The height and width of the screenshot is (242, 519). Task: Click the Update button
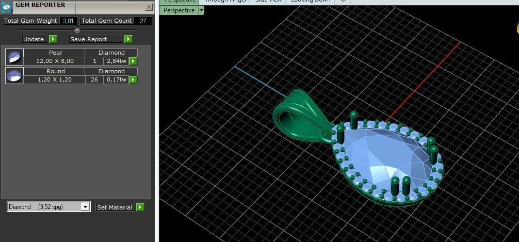(x=36, y=39)
